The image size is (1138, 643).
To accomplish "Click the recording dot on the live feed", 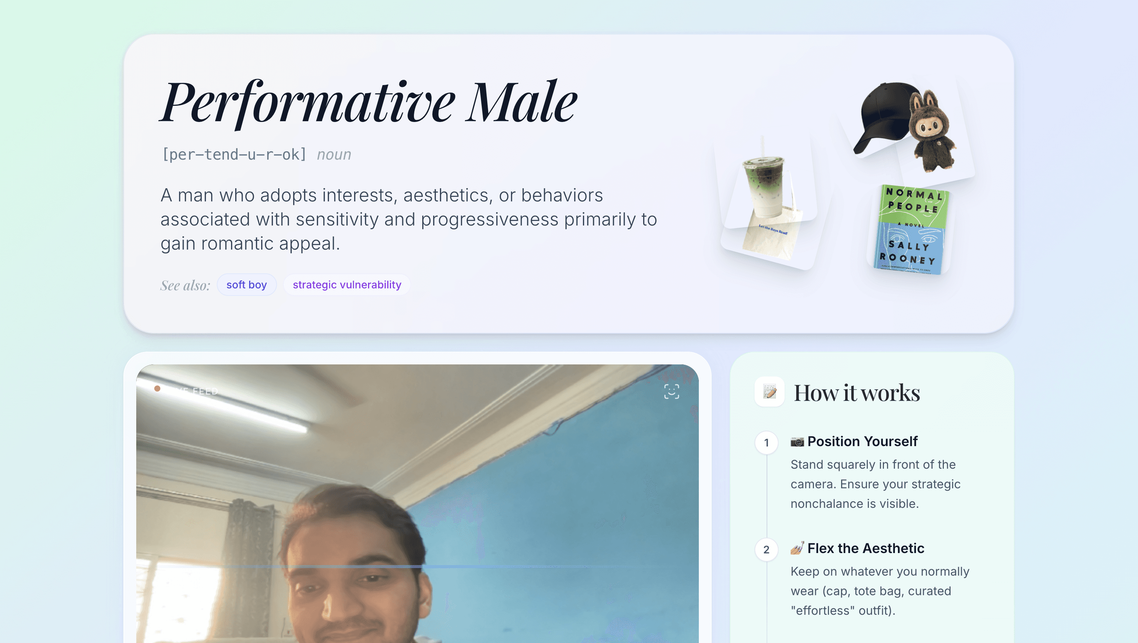I will pyautogui.click(x=157, y=389).
